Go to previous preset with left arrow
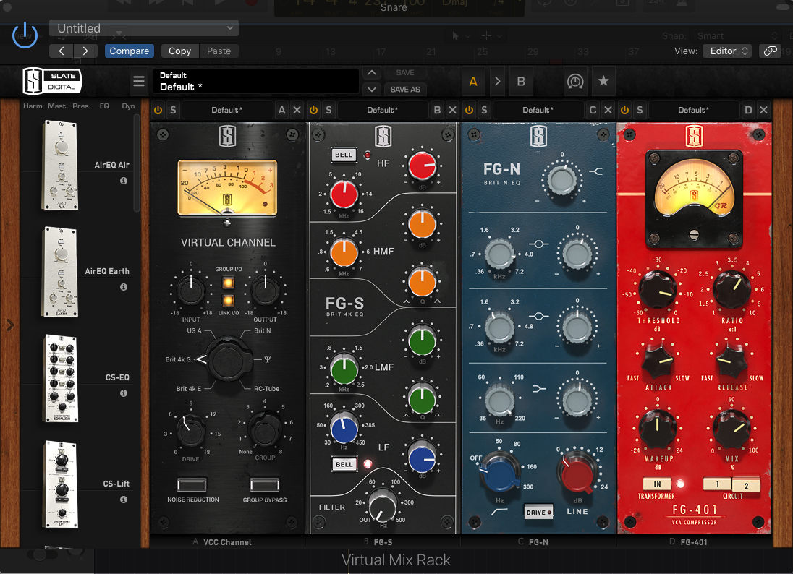 point(62,51)
